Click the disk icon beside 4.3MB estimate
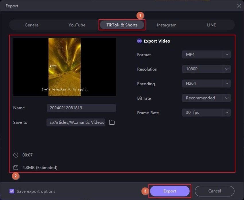The height and width of the screenshot is (200, 244). point(16,168)
